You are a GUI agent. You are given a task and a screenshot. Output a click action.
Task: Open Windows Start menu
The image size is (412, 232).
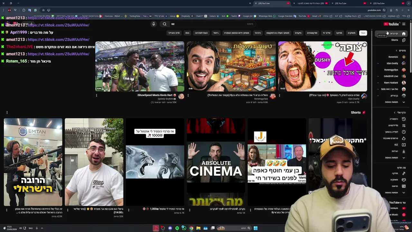pyautogui.click(x=255, y=228)
